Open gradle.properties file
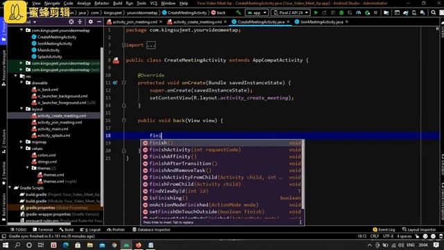This screenshot has height=250, width=444. point(40,208)
